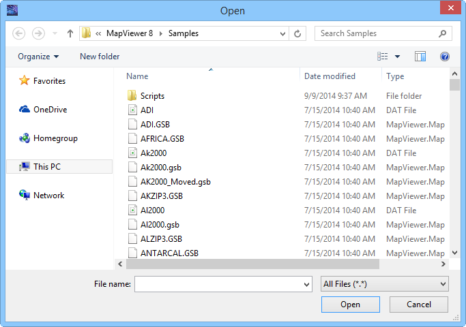Screen dimensions: 466x327
Task: Click the horizontal scrollbar thumb
Action: tap(252, 264)
